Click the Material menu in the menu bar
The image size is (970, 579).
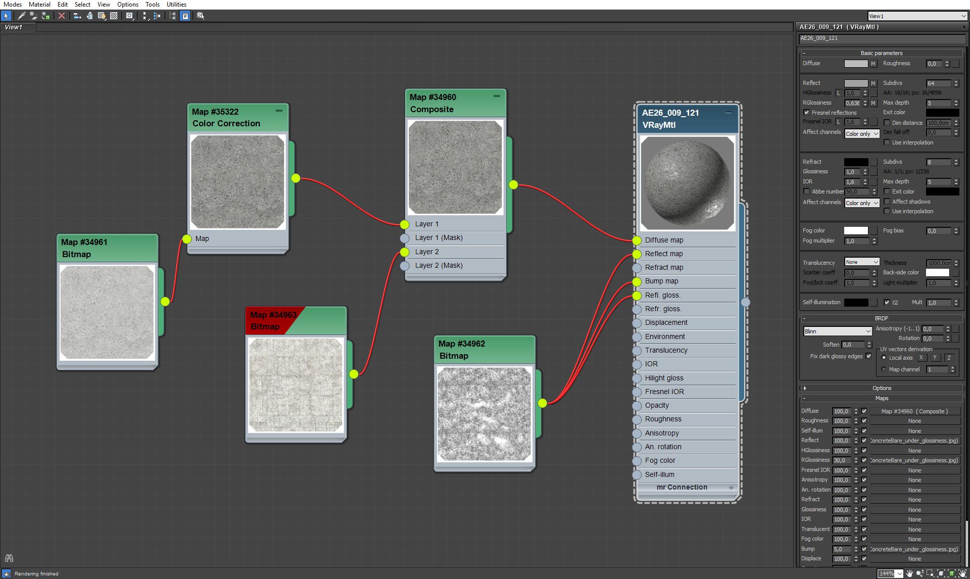pos(39,5)
